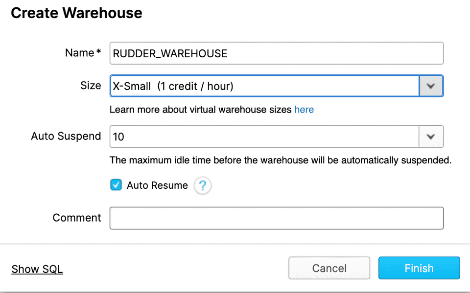The width and height of the screenshot is (470, 293).
Task: Click the Auto Resume label text
Action: point(157,185)
